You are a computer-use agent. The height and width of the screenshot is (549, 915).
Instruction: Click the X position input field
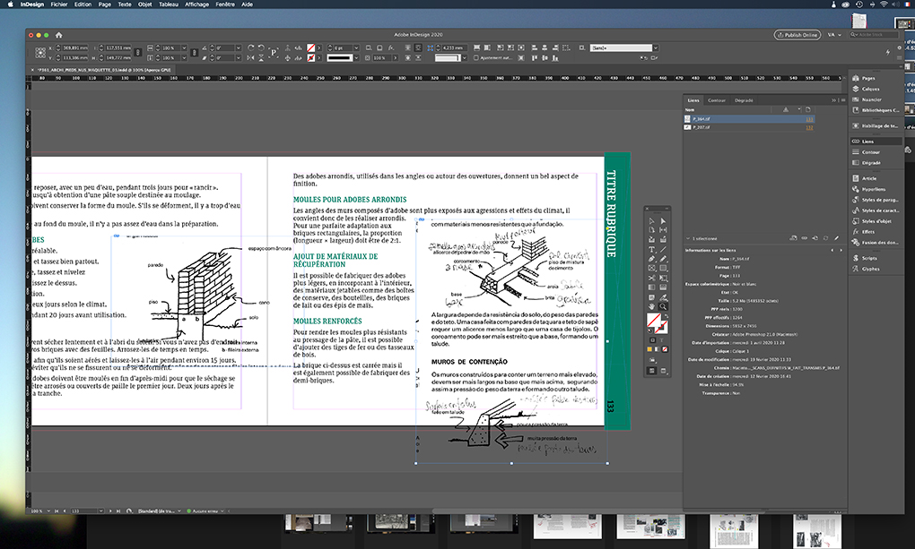click(x=75, y=47)
